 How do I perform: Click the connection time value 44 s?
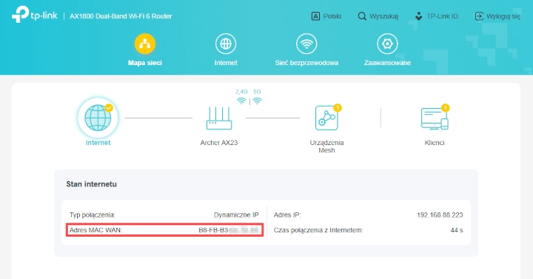pos(457,230)
